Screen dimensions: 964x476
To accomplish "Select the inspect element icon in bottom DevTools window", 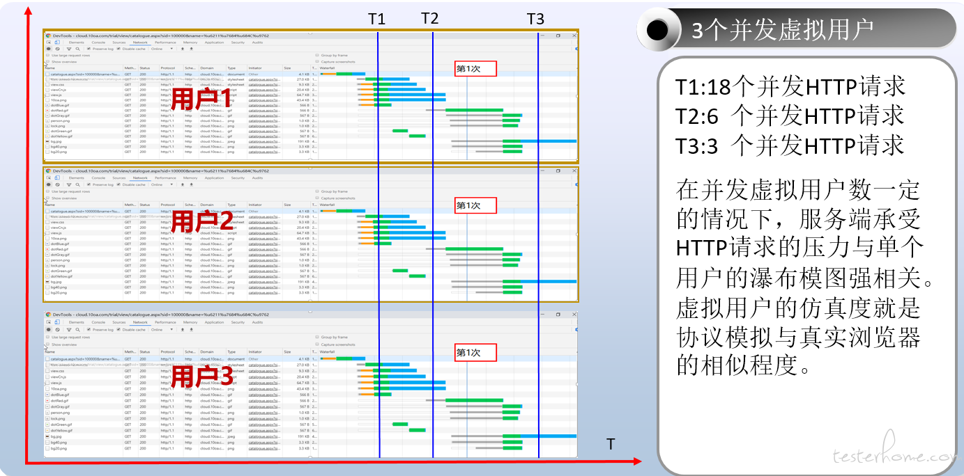I will (x=48, y=322).
